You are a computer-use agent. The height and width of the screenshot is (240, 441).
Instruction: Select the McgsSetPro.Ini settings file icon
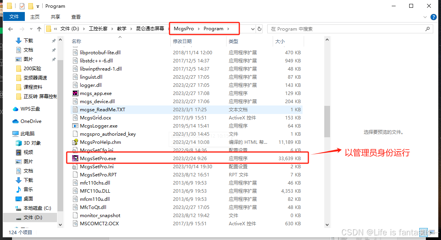click(75, 166)
